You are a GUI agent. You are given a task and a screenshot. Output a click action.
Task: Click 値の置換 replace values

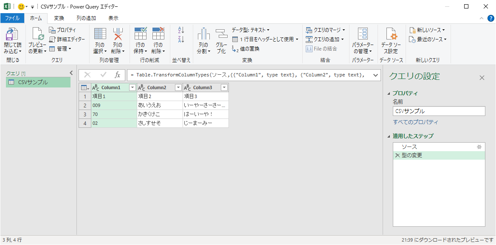click(245, 49)
